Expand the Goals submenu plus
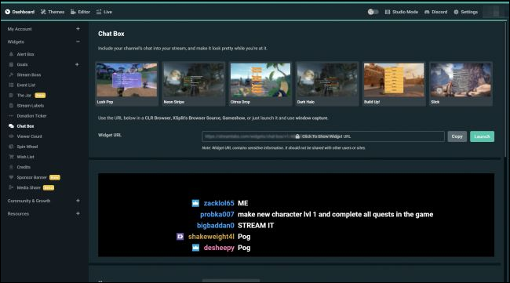510x283 pixels. coord(77,64)
